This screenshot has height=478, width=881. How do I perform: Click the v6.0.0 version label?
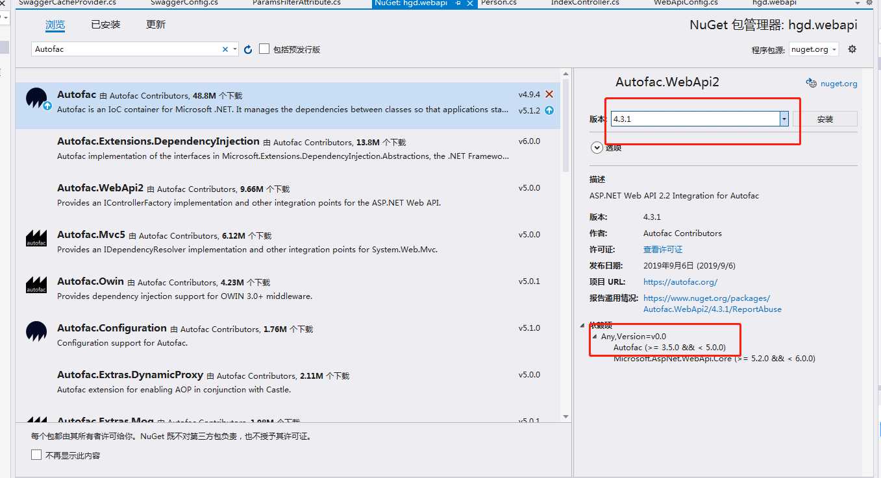point(529,141)
